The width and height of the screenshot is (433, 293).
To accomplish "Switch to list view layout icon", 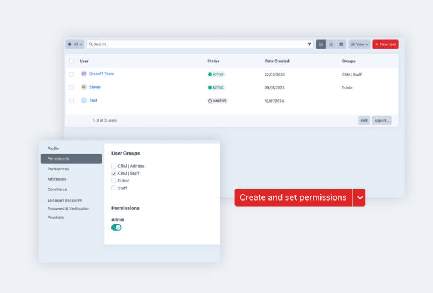I will (321, 44).
